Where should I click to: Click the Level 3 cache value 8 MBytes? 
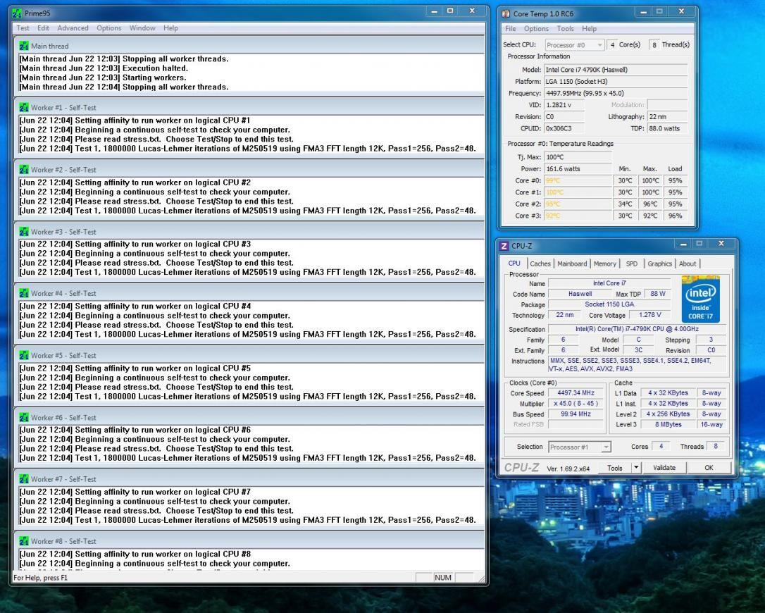pos(668,425)
